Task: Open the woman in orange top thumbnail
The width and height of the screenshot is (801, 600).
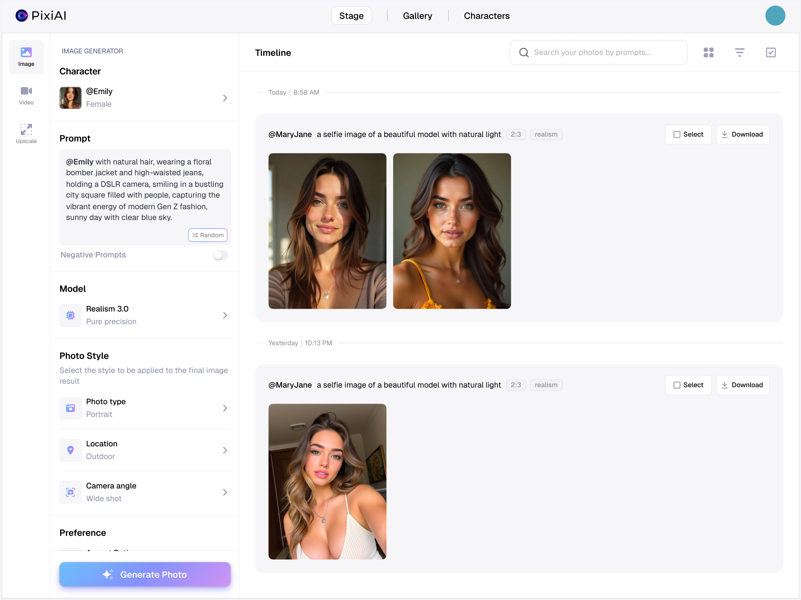Action: click(x=452, y=231)
